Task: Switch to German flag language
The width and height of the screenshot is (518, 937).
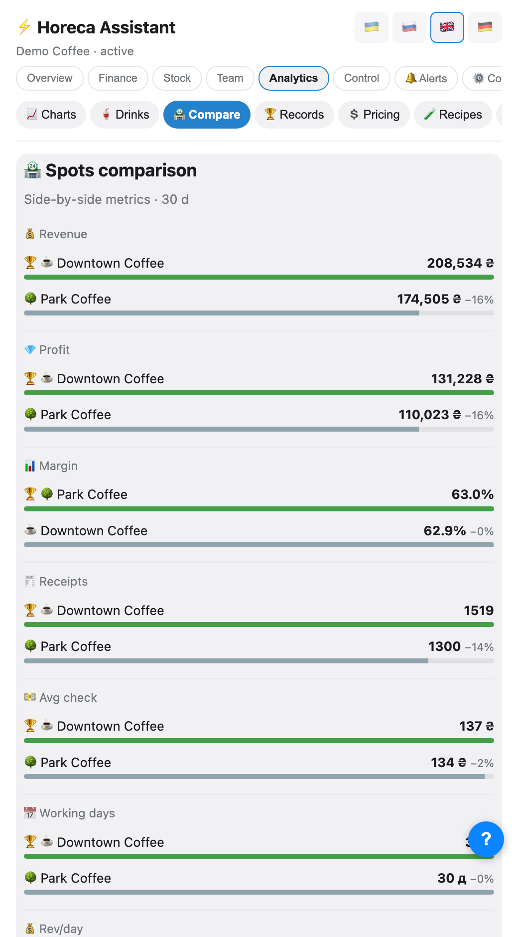Action: (x=485, y=27)
